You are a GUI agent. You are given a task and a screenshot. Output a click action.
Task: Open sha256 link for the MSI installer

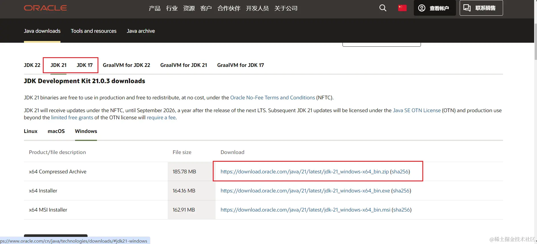pyautogui.click(x=402, y=210)
